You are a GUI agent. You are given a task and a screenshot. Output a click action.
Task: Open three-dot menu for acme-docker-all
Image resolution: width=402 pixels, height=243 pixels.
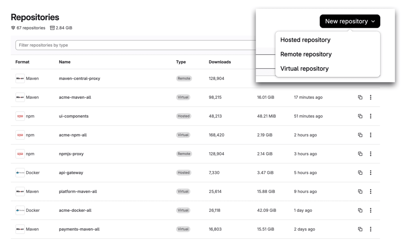(x=371, y=211)
